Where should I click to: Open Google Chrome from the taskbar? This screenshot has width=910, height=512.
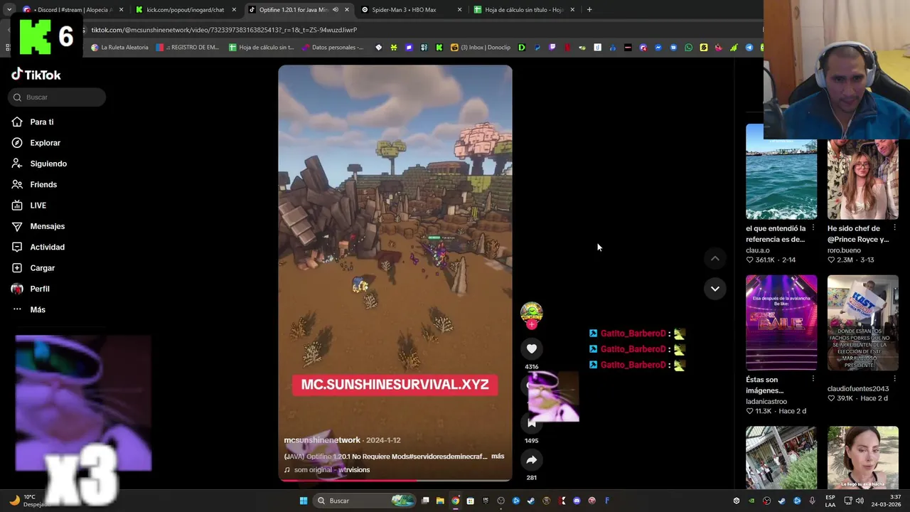pos(455,501)
